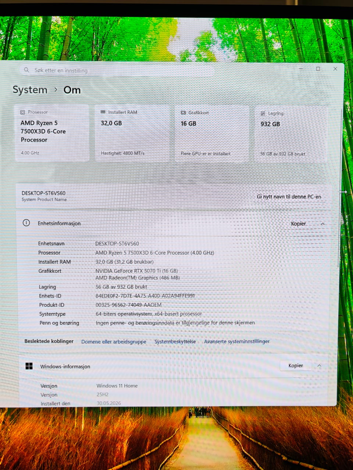Open the Grafikkort 16 GB card

click(x=212, y=133)
